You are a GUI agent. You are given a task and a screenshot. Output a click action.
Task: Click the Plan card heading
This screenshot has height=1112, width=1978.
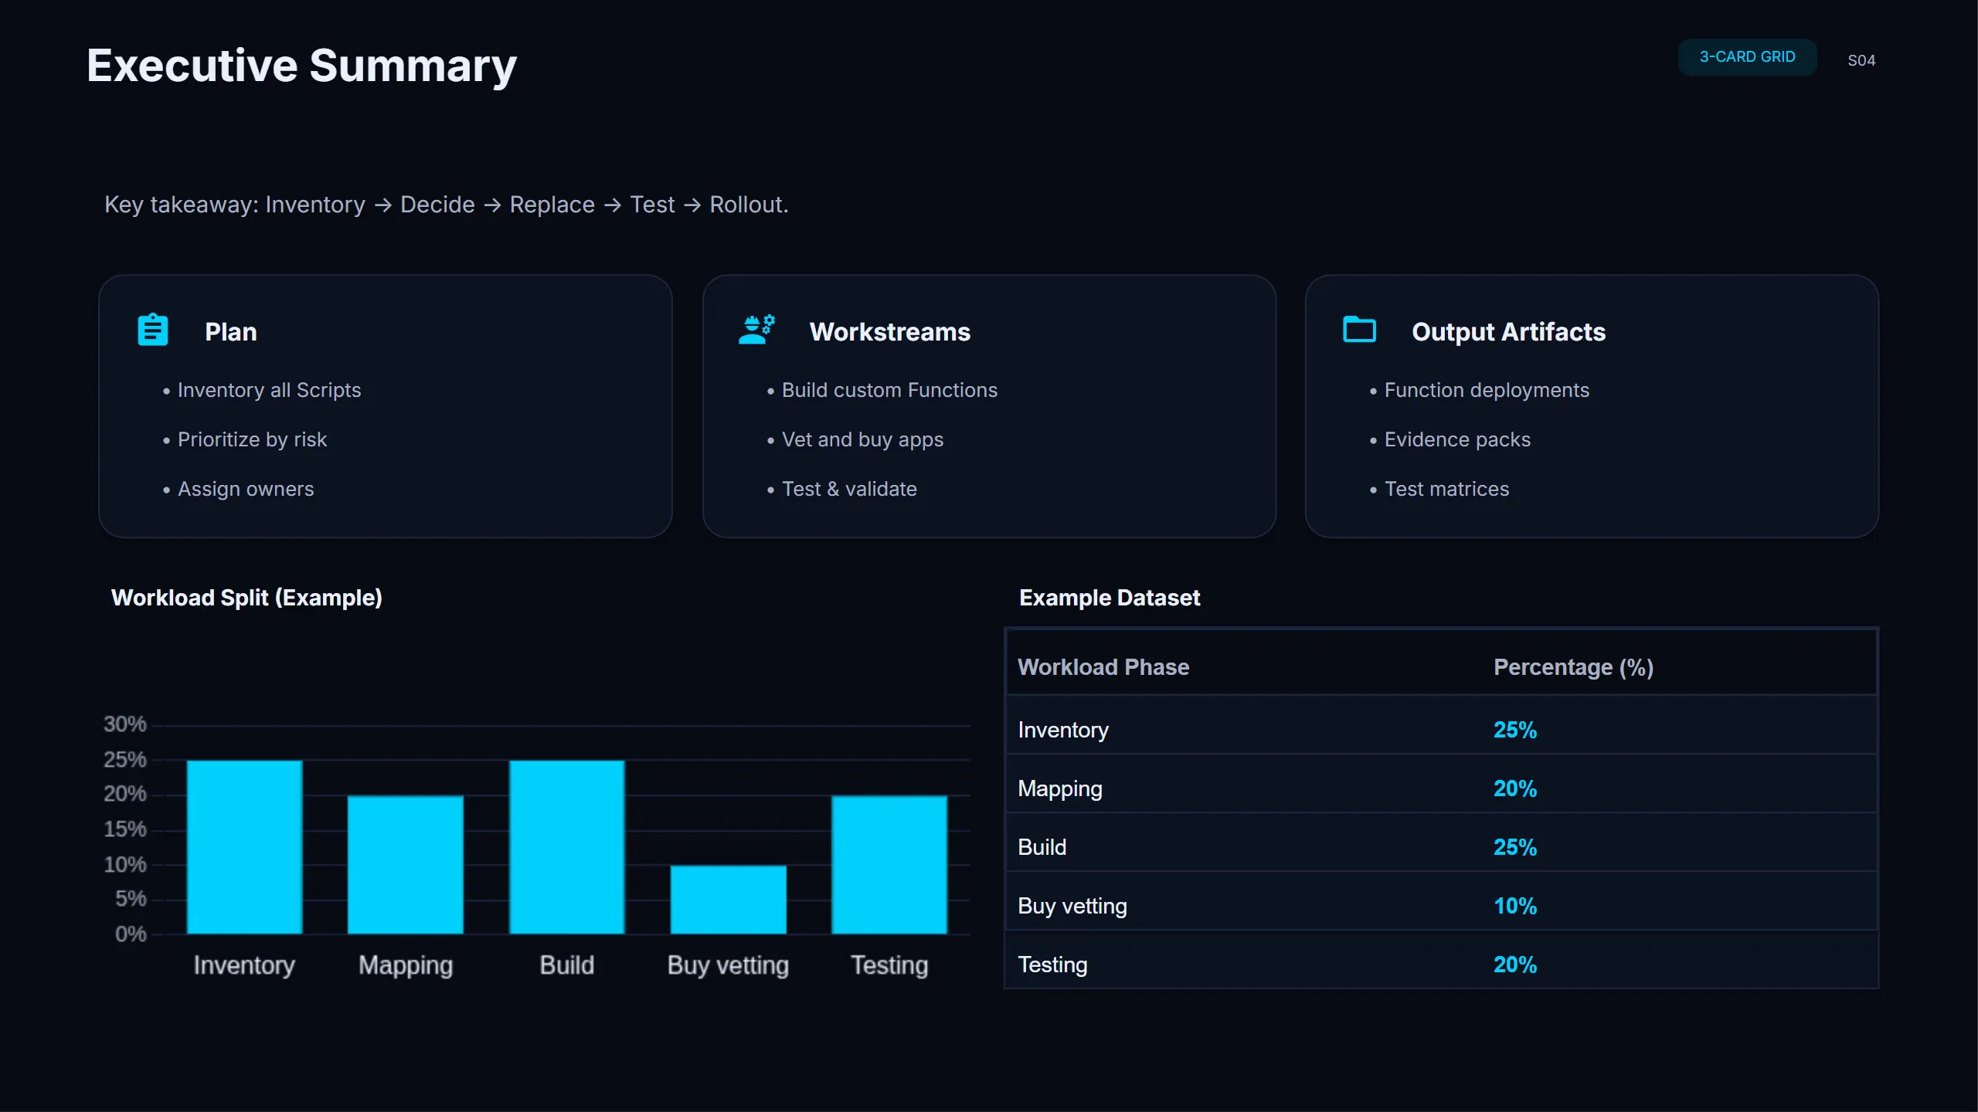pyautogui.click(x=230, y=332)
